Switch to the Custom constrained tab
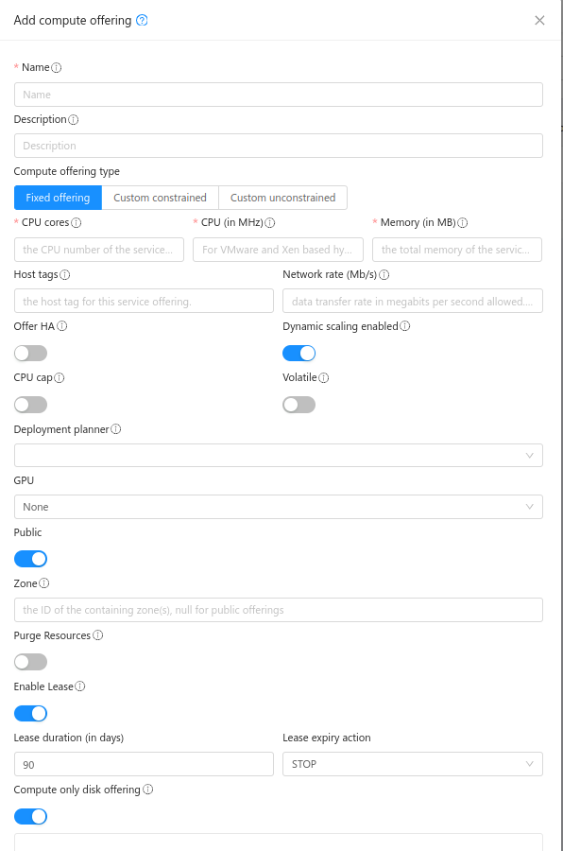Viewport: 563px width, 851px height. tap(160, 197)
